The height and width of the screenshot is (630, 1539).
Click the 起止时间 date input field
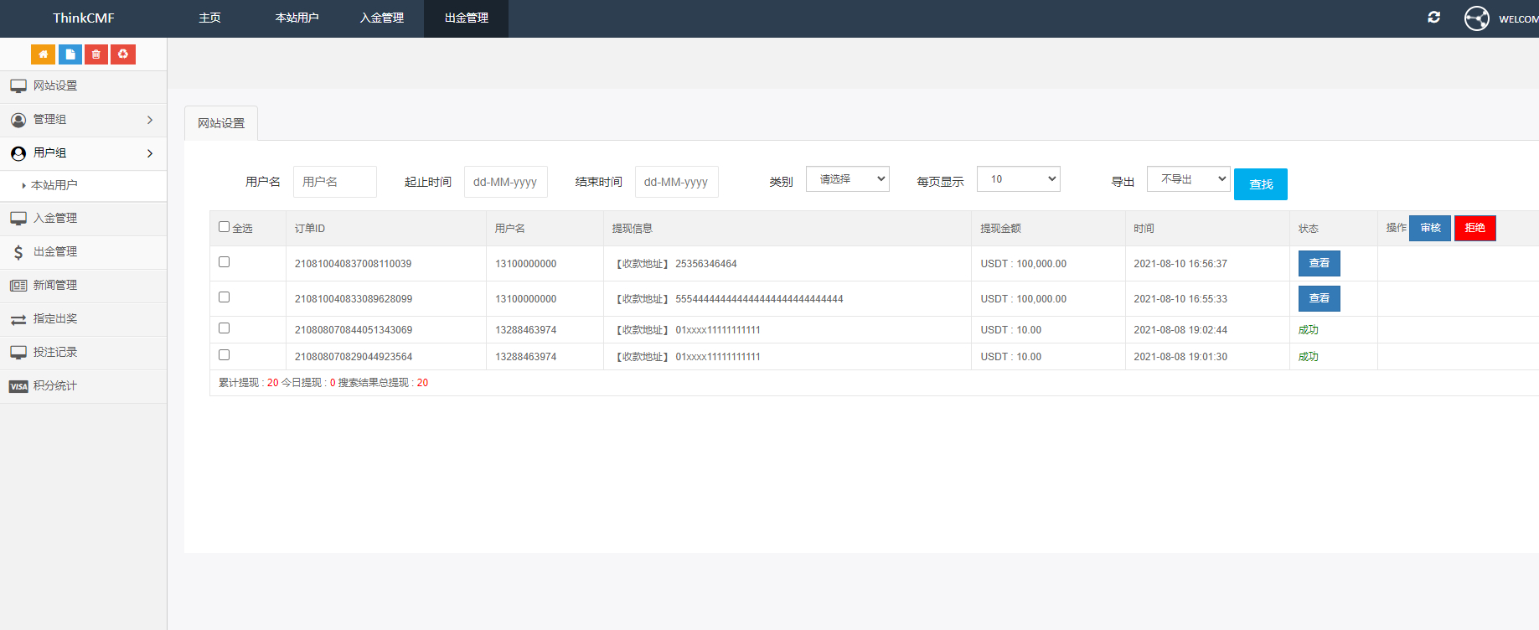(505, 182)
